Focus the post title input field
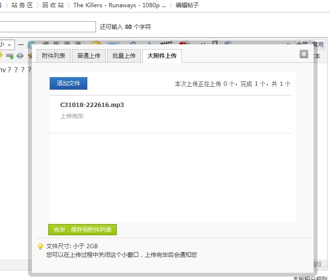 click(48, 27)
